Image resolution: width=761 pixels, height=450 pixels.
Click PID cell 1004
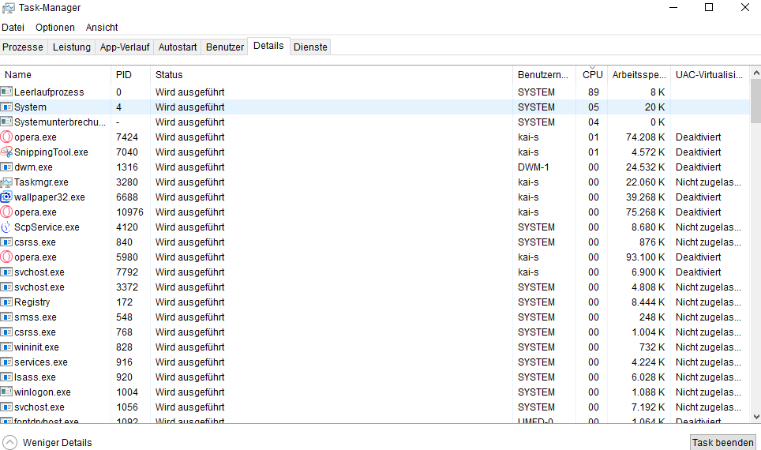click(126, 392)
